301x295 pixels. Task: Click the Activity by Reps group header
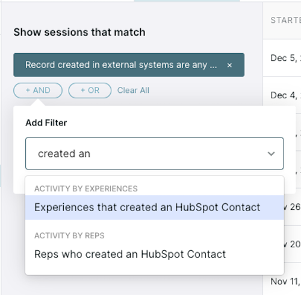[69, 235]
